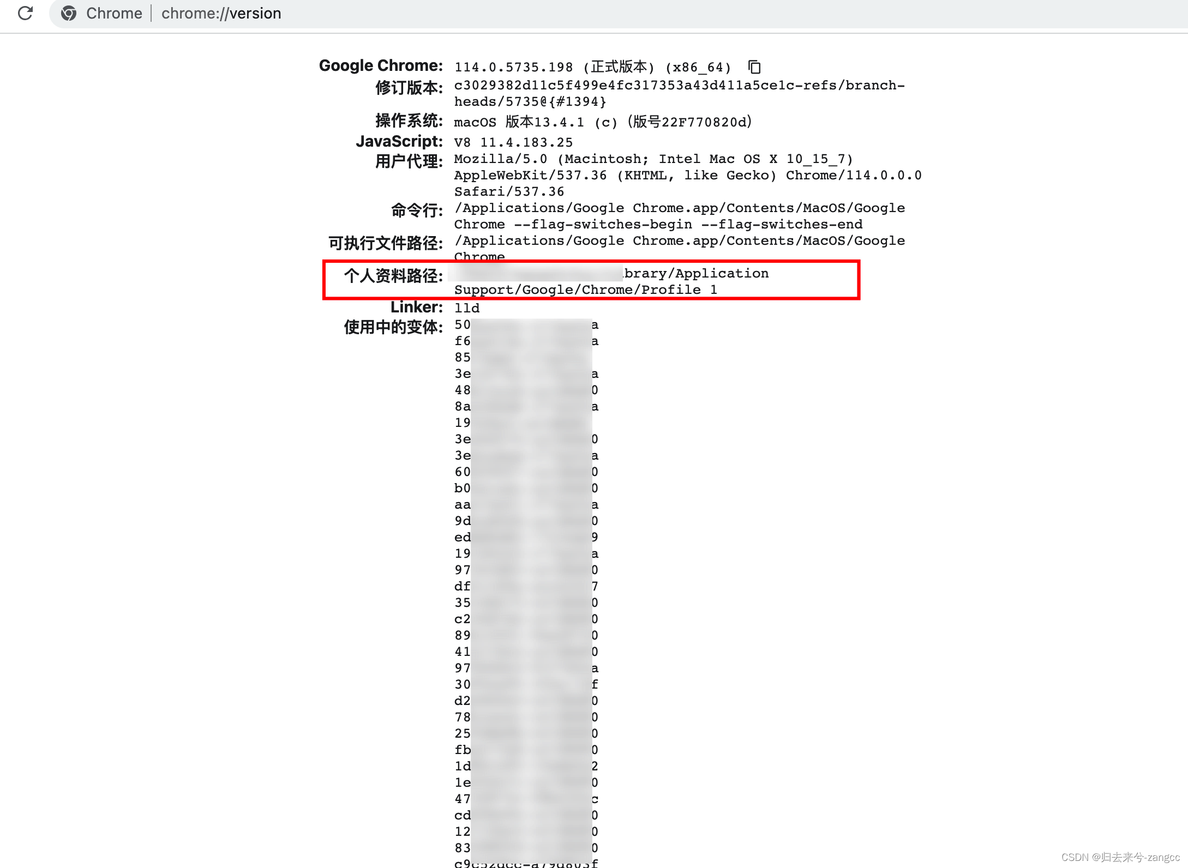Select the Support/Google/Chrome/Profile 1 path text
Viewport: 1188px width, 868px height.
click(586, 290)
